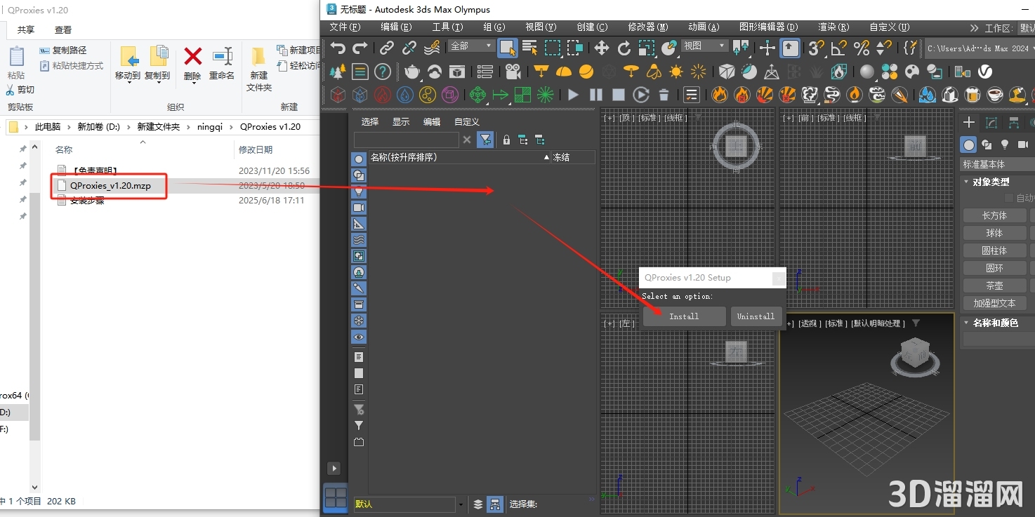
Task: Click the Bind to Space Warp icon
Action: [x=432, y=48]
